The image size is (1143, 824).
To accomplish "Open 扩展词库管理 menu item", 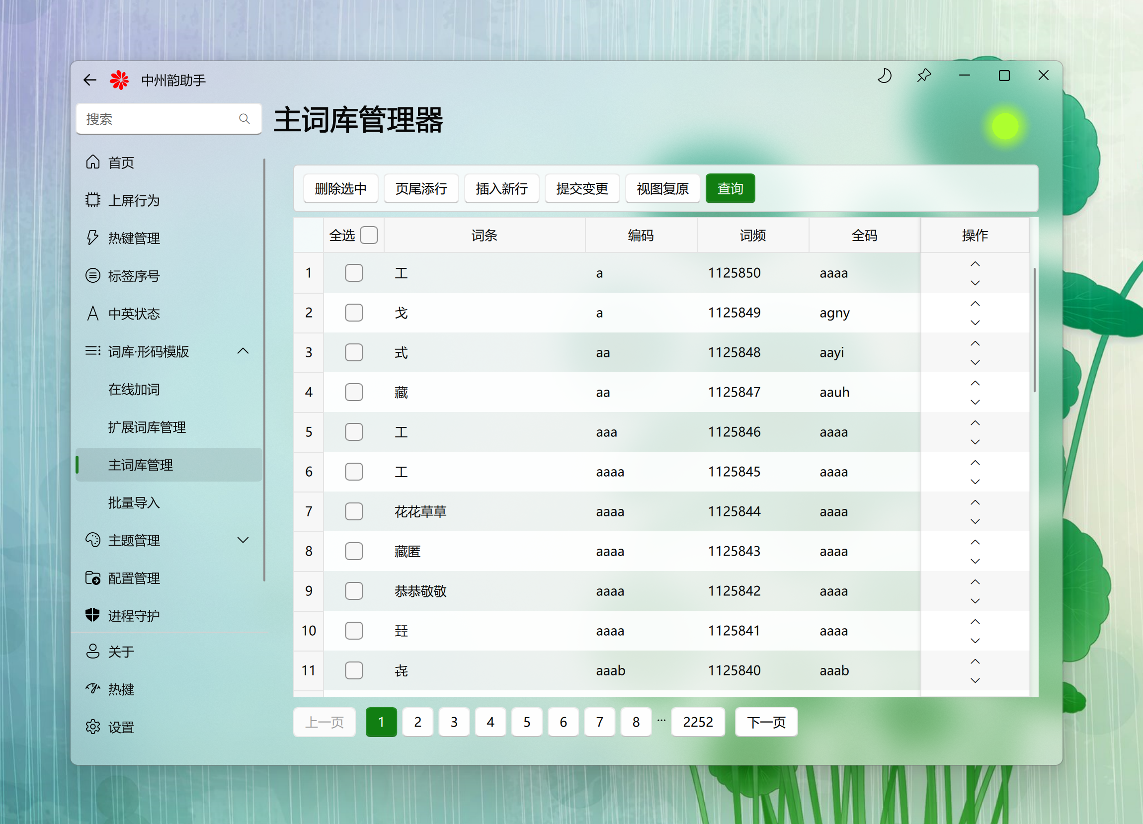I will [x=147, y=427].
